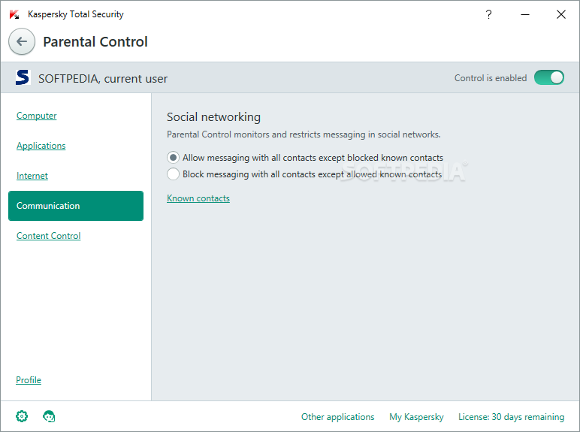
Task: Open Other applications link
Action: tap(338, 417)
